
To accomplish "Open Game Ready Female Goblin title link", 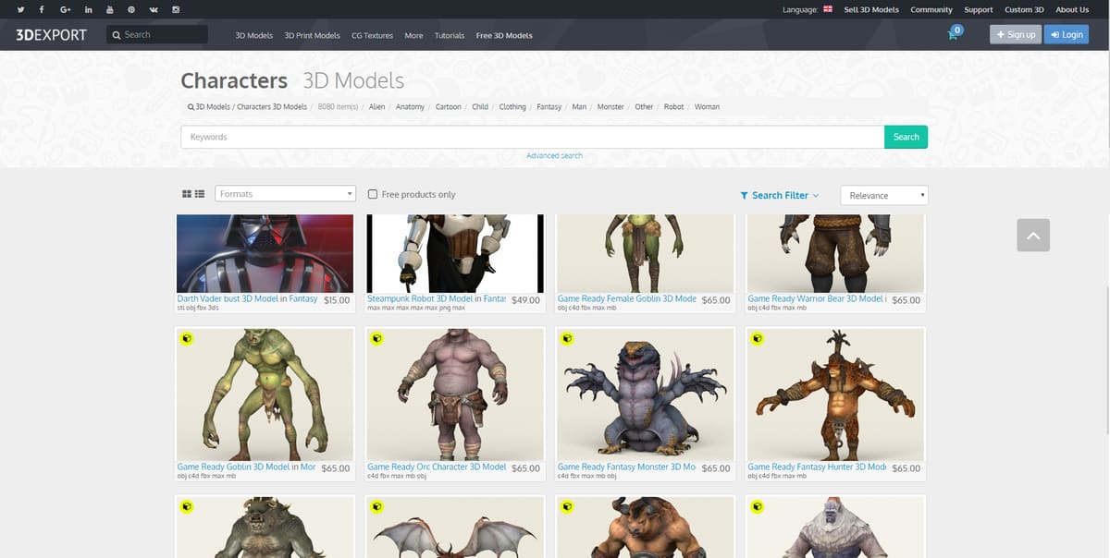I will click(626, 299).
